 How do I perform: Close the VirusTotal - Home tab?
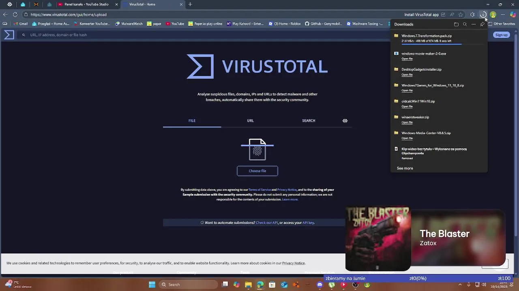click(181, 4)
